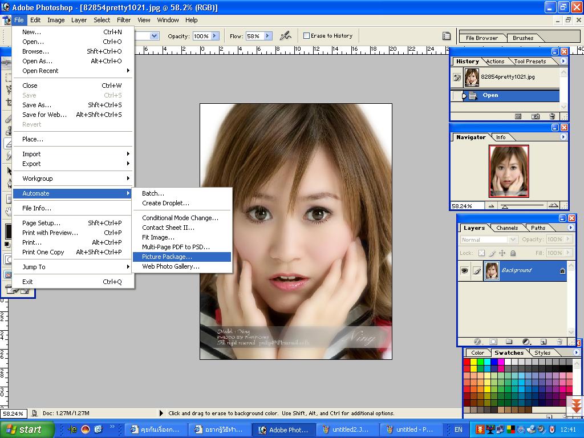Toggle the palettes icon in options bar
584x438 pixels.
[x=447, y=36]
